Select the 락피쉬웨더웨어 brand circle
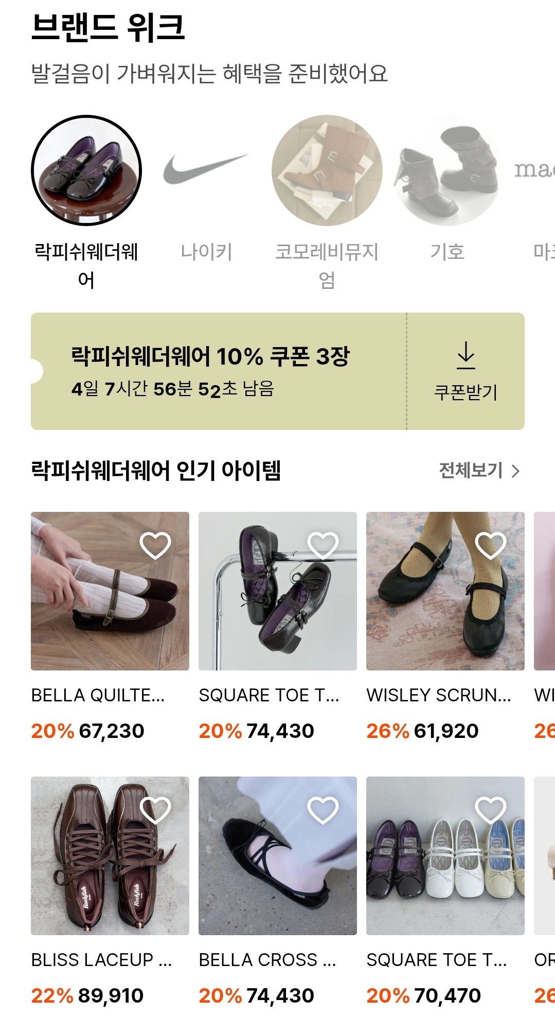555x1033 pixels. coord(86,170)
